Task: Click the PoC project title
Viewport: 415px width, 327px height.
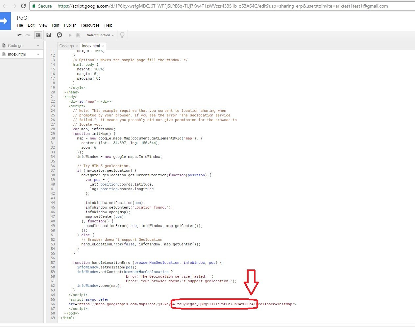Action: point(22,18)
